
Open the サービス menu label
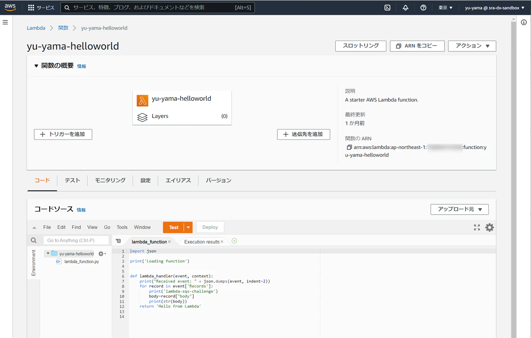point(46,8)
